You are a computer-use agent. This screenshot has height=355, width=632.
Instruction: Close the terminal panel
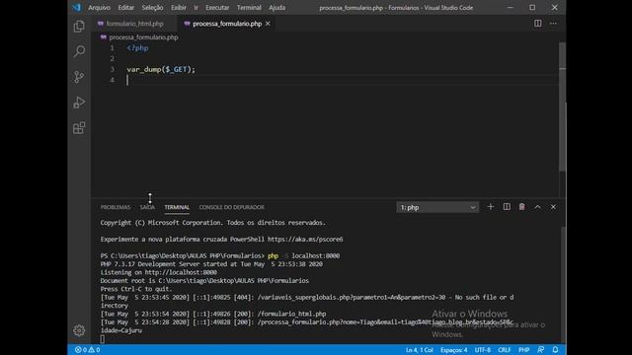tap(553, 207)
